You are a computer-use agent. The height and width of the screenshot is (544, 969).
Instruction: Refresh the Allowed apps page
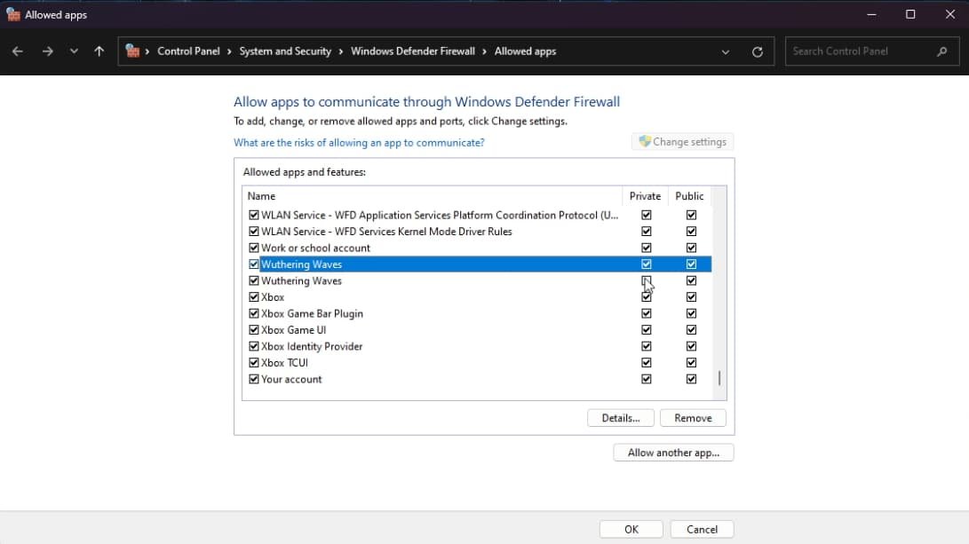tap(757, 51)
